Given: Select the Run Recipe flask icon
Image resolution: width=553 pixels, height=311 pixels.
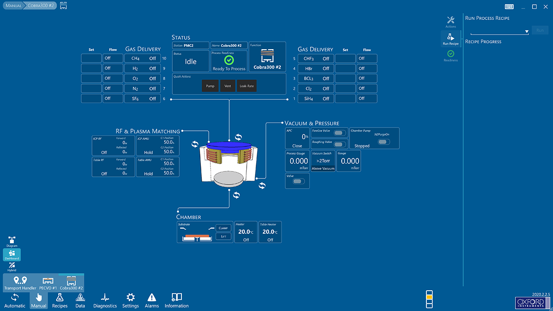Looking at the screenshot, I should point(451,38).
